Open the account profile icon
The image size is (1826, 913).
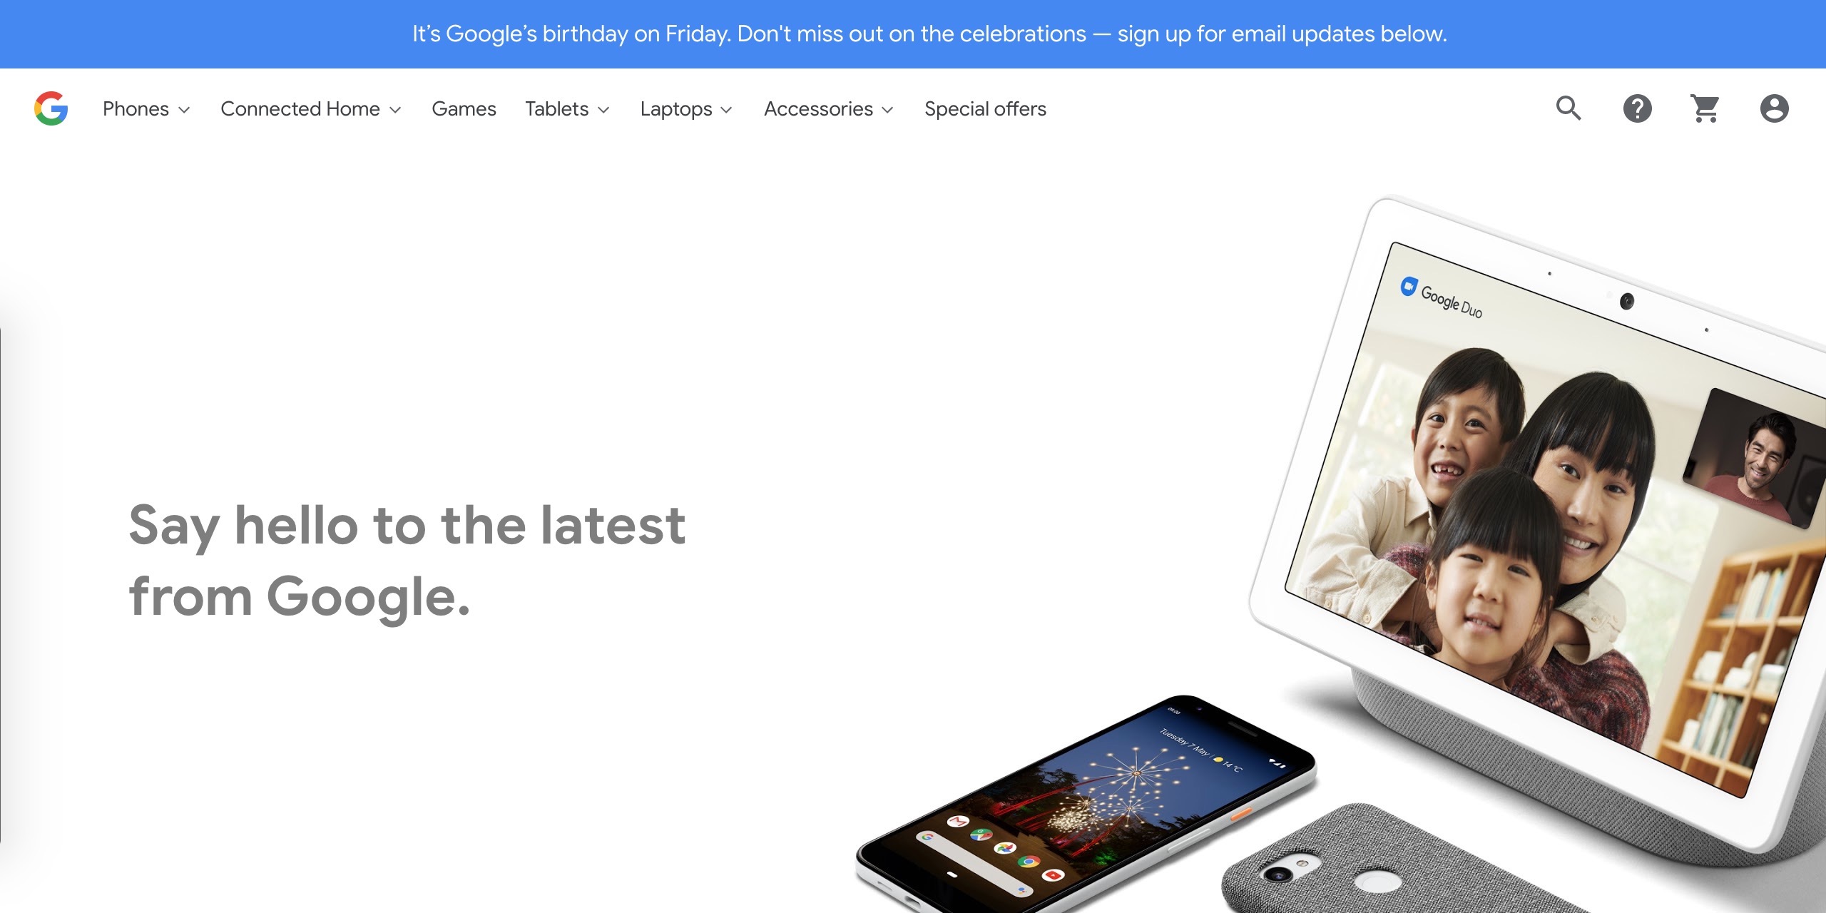tap(1774, 108)
